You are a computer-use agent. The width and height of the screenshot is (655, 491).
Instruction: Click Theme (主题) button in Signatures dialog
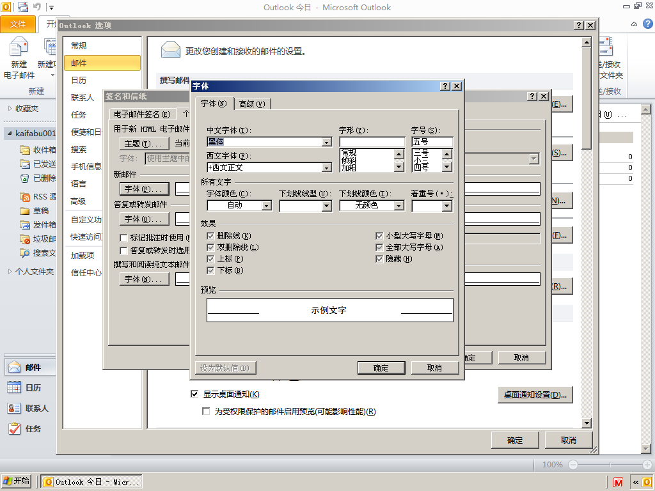(x=144, y=144)
